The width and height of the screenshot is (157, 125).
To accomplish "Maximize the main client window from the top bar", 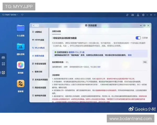I will [x=151, y=15].
